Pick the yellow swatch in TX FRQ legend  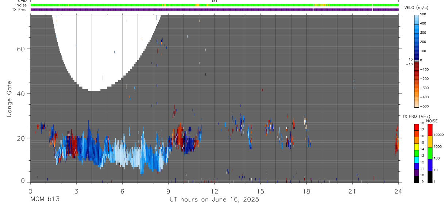416,147
